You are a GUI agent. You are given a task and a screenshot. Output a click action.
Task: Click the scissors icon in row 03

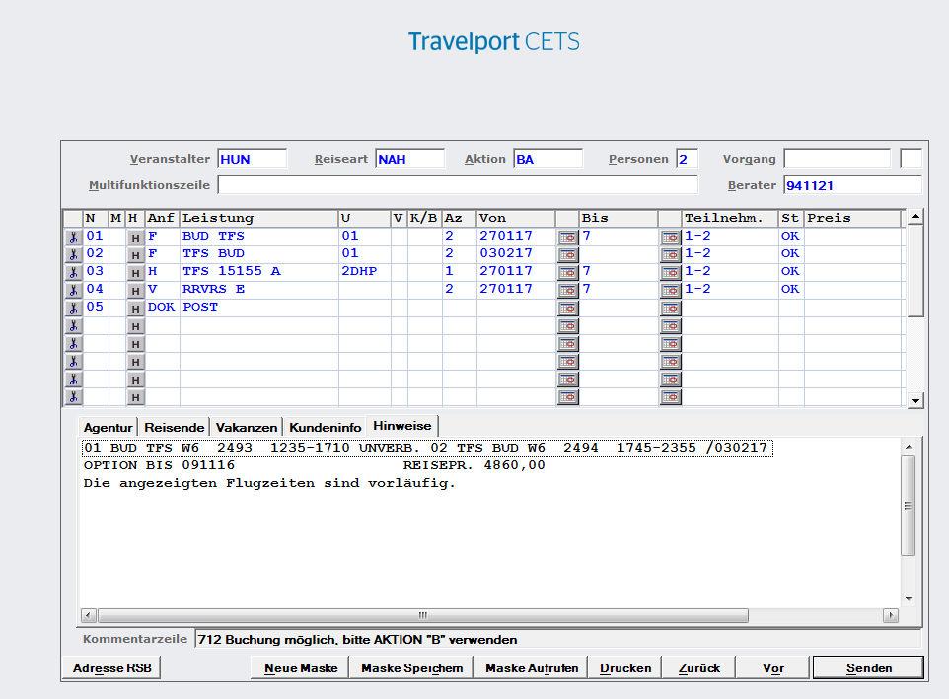(x=73, y=273)
